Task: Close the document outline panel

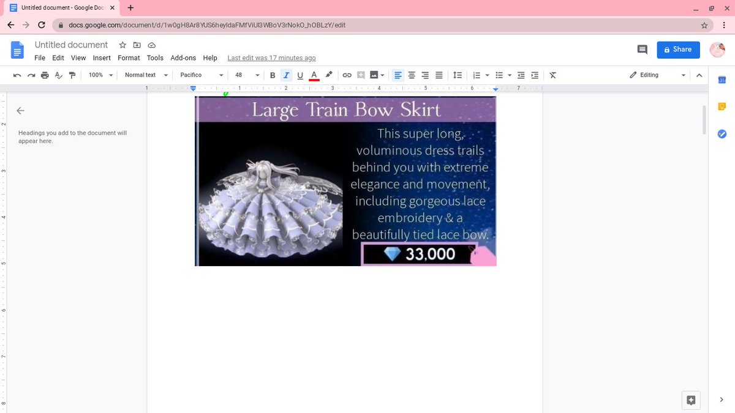Action: tap(20, 111)
